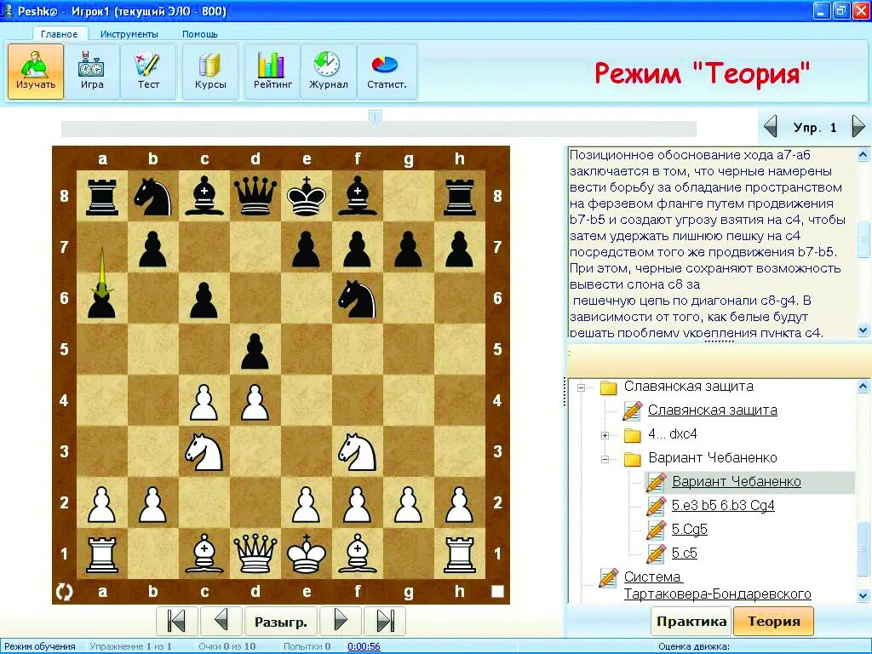Click the progress slider marker above the board
Image resolution: width=872 pixels, height=654 pixels.
pos(375,118)
